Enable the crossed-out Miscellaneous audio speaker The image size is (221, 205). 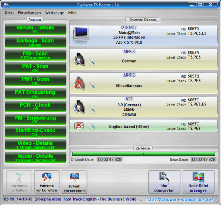coord(80,83)
